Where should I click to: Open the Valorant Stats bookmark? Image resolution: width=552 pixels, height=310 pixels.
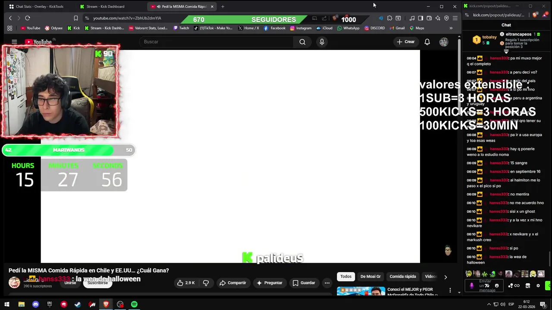pos(147,28)
